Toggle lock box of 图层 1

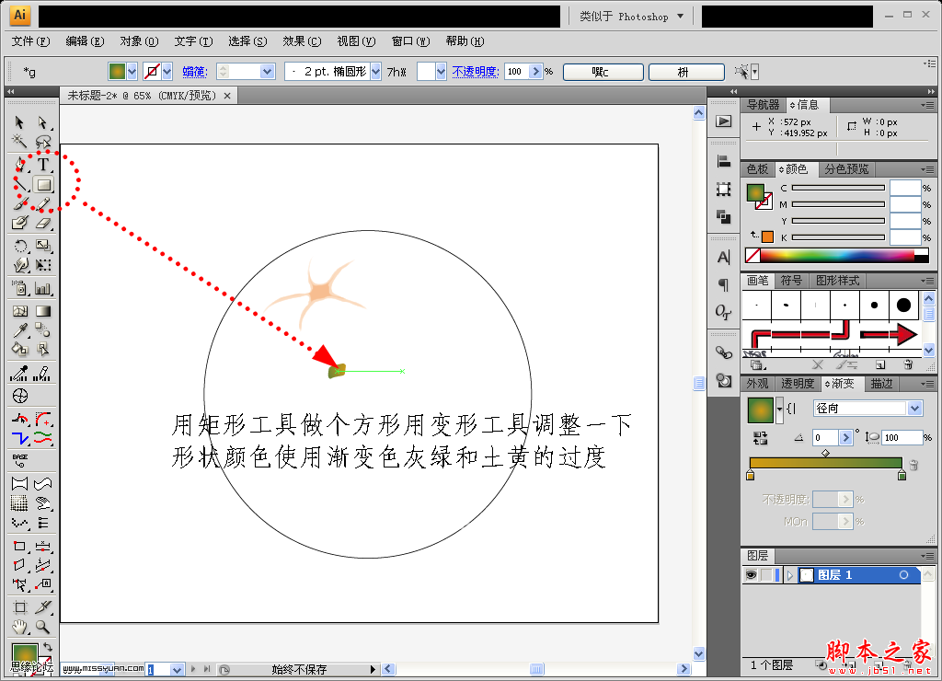pos(766,575)
